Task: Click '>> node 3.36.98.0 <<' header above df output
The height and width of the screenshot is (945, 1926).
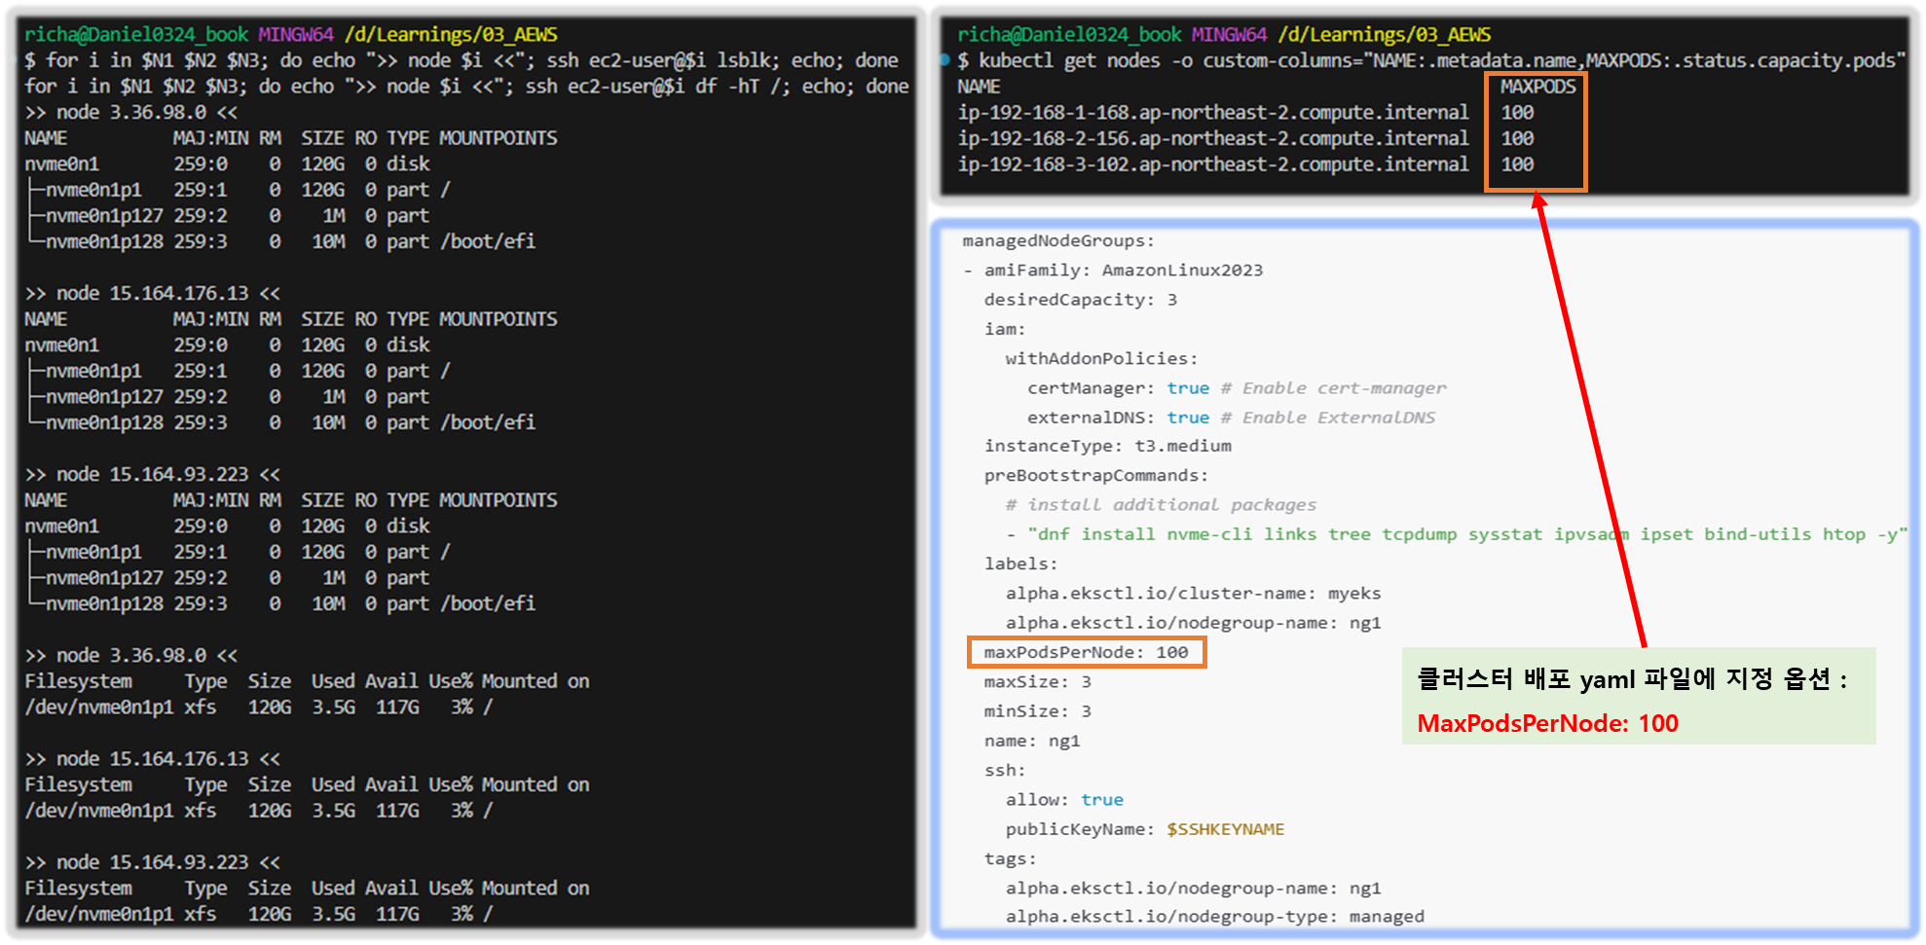Action: [x=131, y=655]
